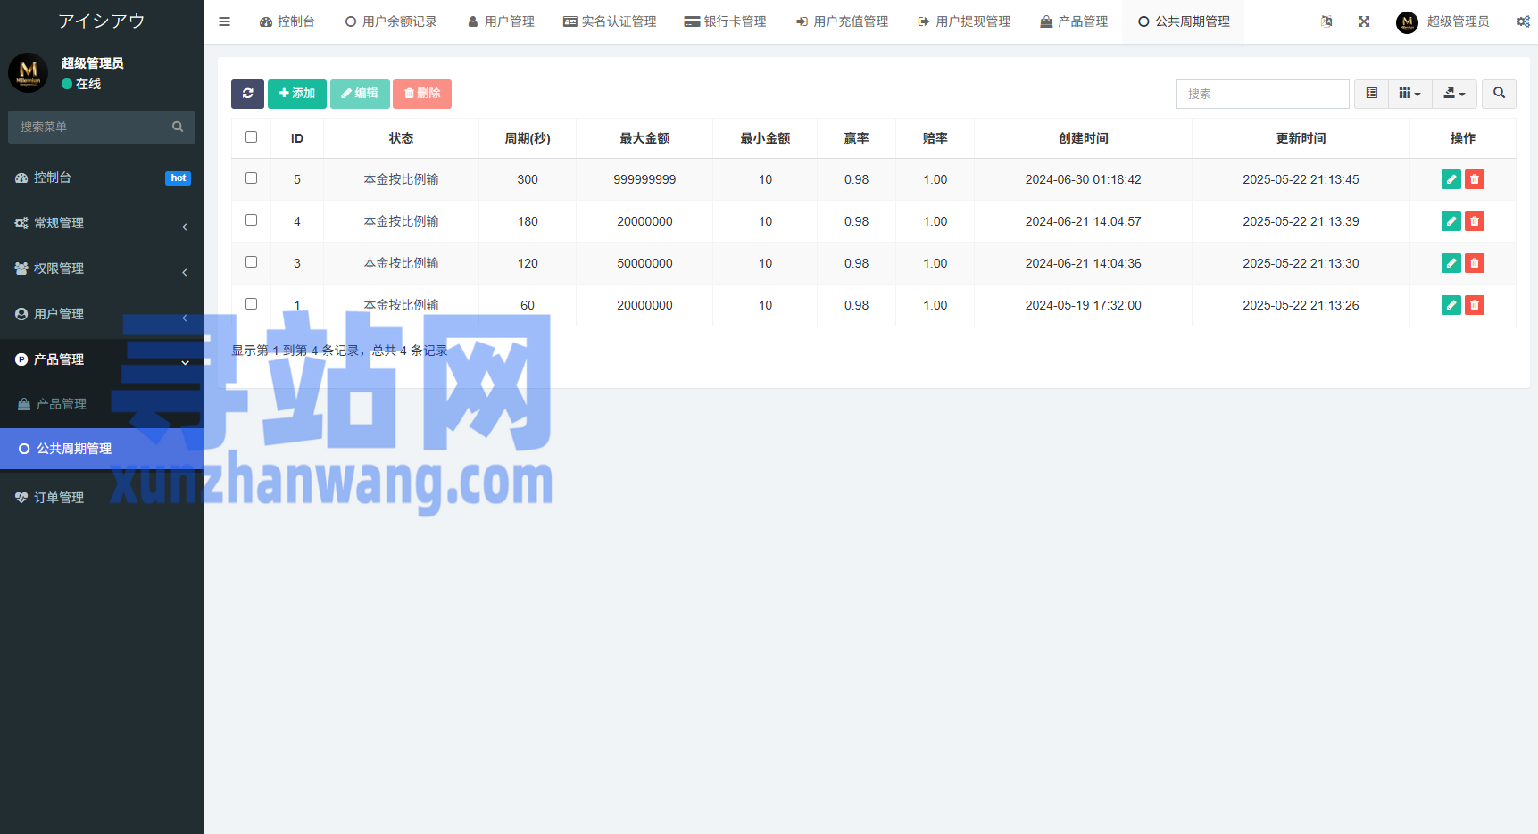Switch to the 银行卡管理 tab

coord(725,21)
